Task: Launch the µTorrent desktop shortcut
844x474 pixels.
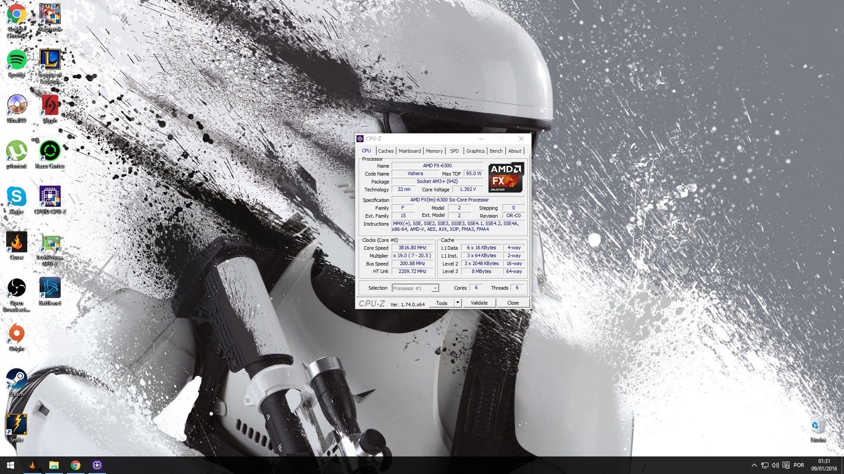Action: [x=17, y=154]
